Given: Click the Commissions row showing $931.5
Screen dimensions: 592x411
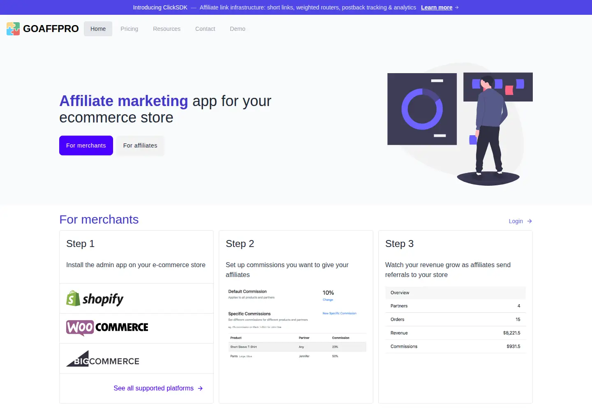Looking at the screenshot, I should tap(456, 346).
